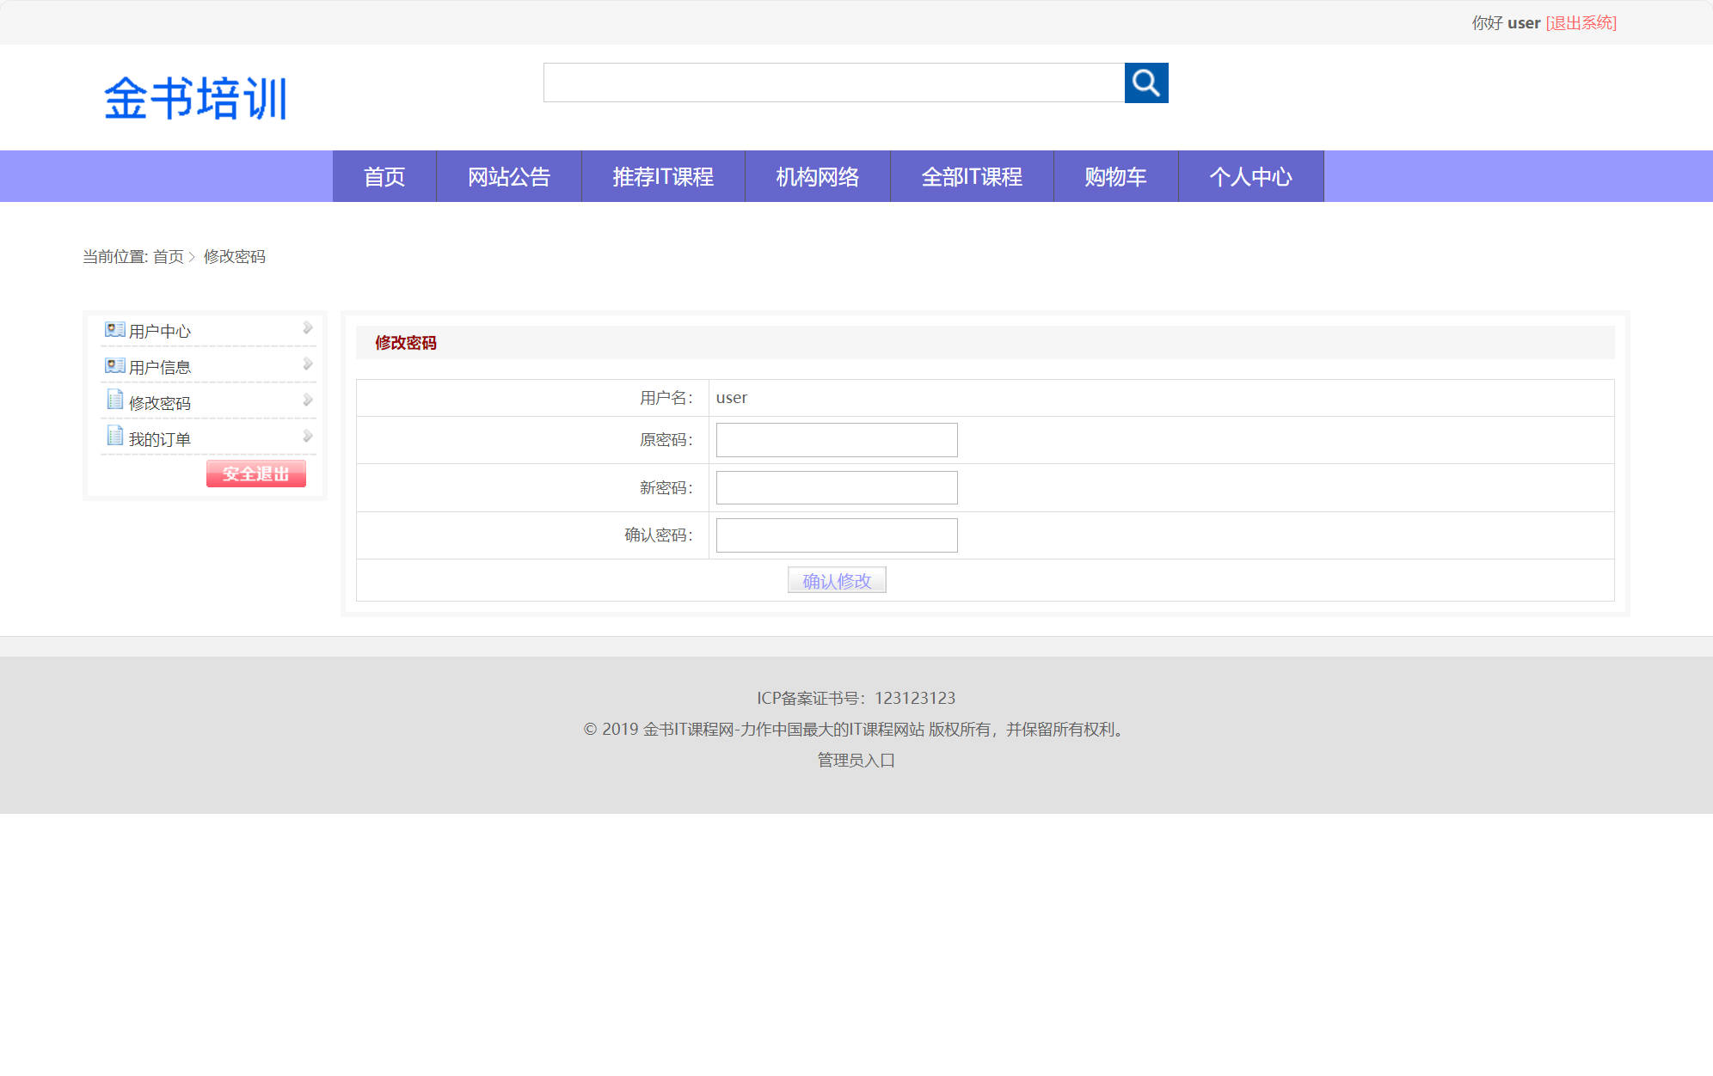
Task: Click the search magnifier icon
Action: 1147,83
